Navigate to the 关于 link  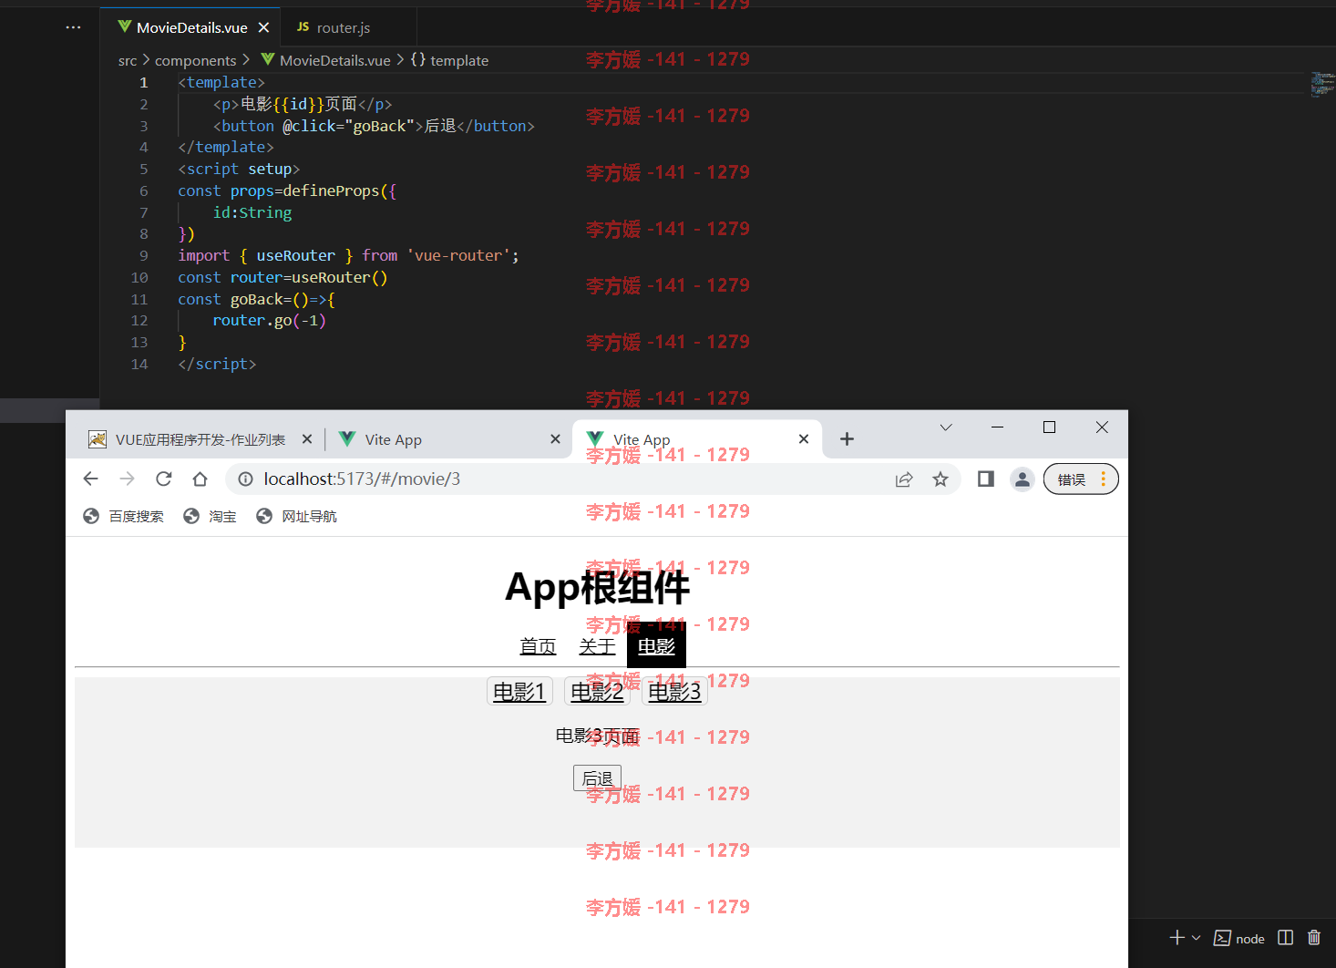(x=597, y=646)
